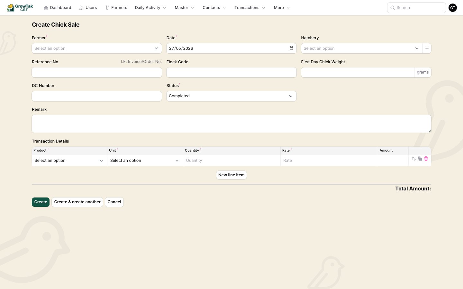The image size is (463, 289).
Task: Focus the First Day Chick Weight input
Action: [x=358, y=72]
